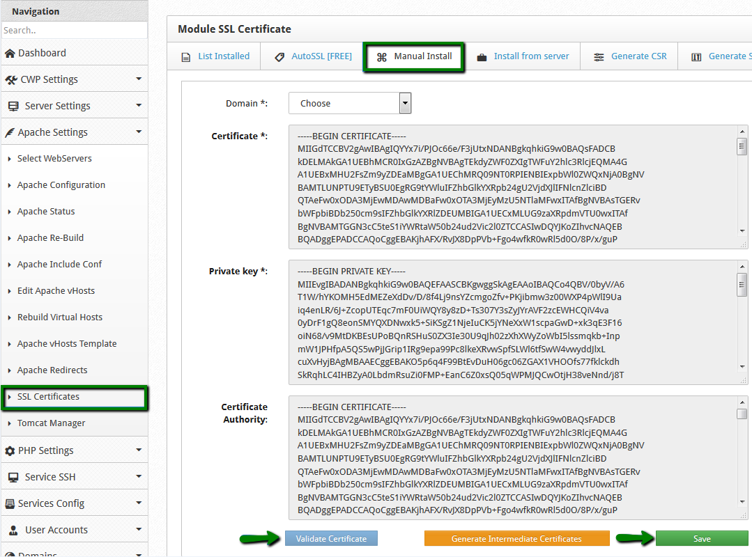The height and width of the screenshot is (557, 752).
Task: Click the Services Config icon
Action: coord(10,503)
